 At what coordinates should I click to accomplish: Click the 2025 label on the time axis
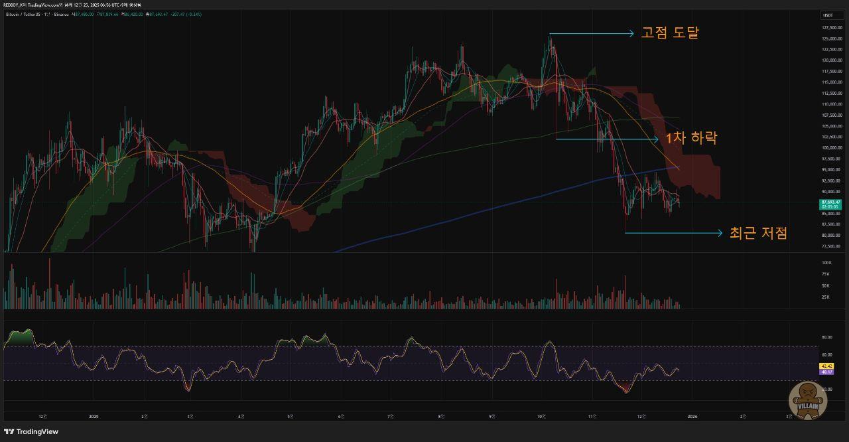[x=94, y=417]
